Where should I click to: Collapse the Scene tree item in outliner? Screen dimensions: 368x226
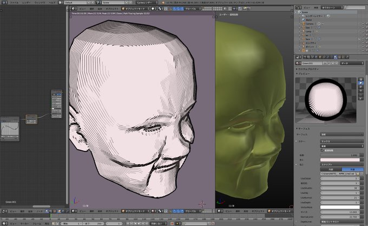click(x=296, y=12)
